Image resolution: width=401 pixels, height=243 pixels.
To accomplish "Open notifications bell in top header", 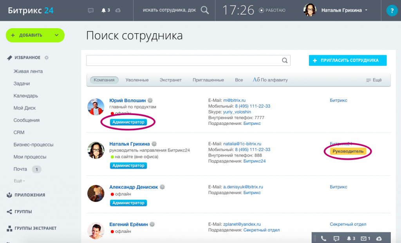I will coord(103,10).
